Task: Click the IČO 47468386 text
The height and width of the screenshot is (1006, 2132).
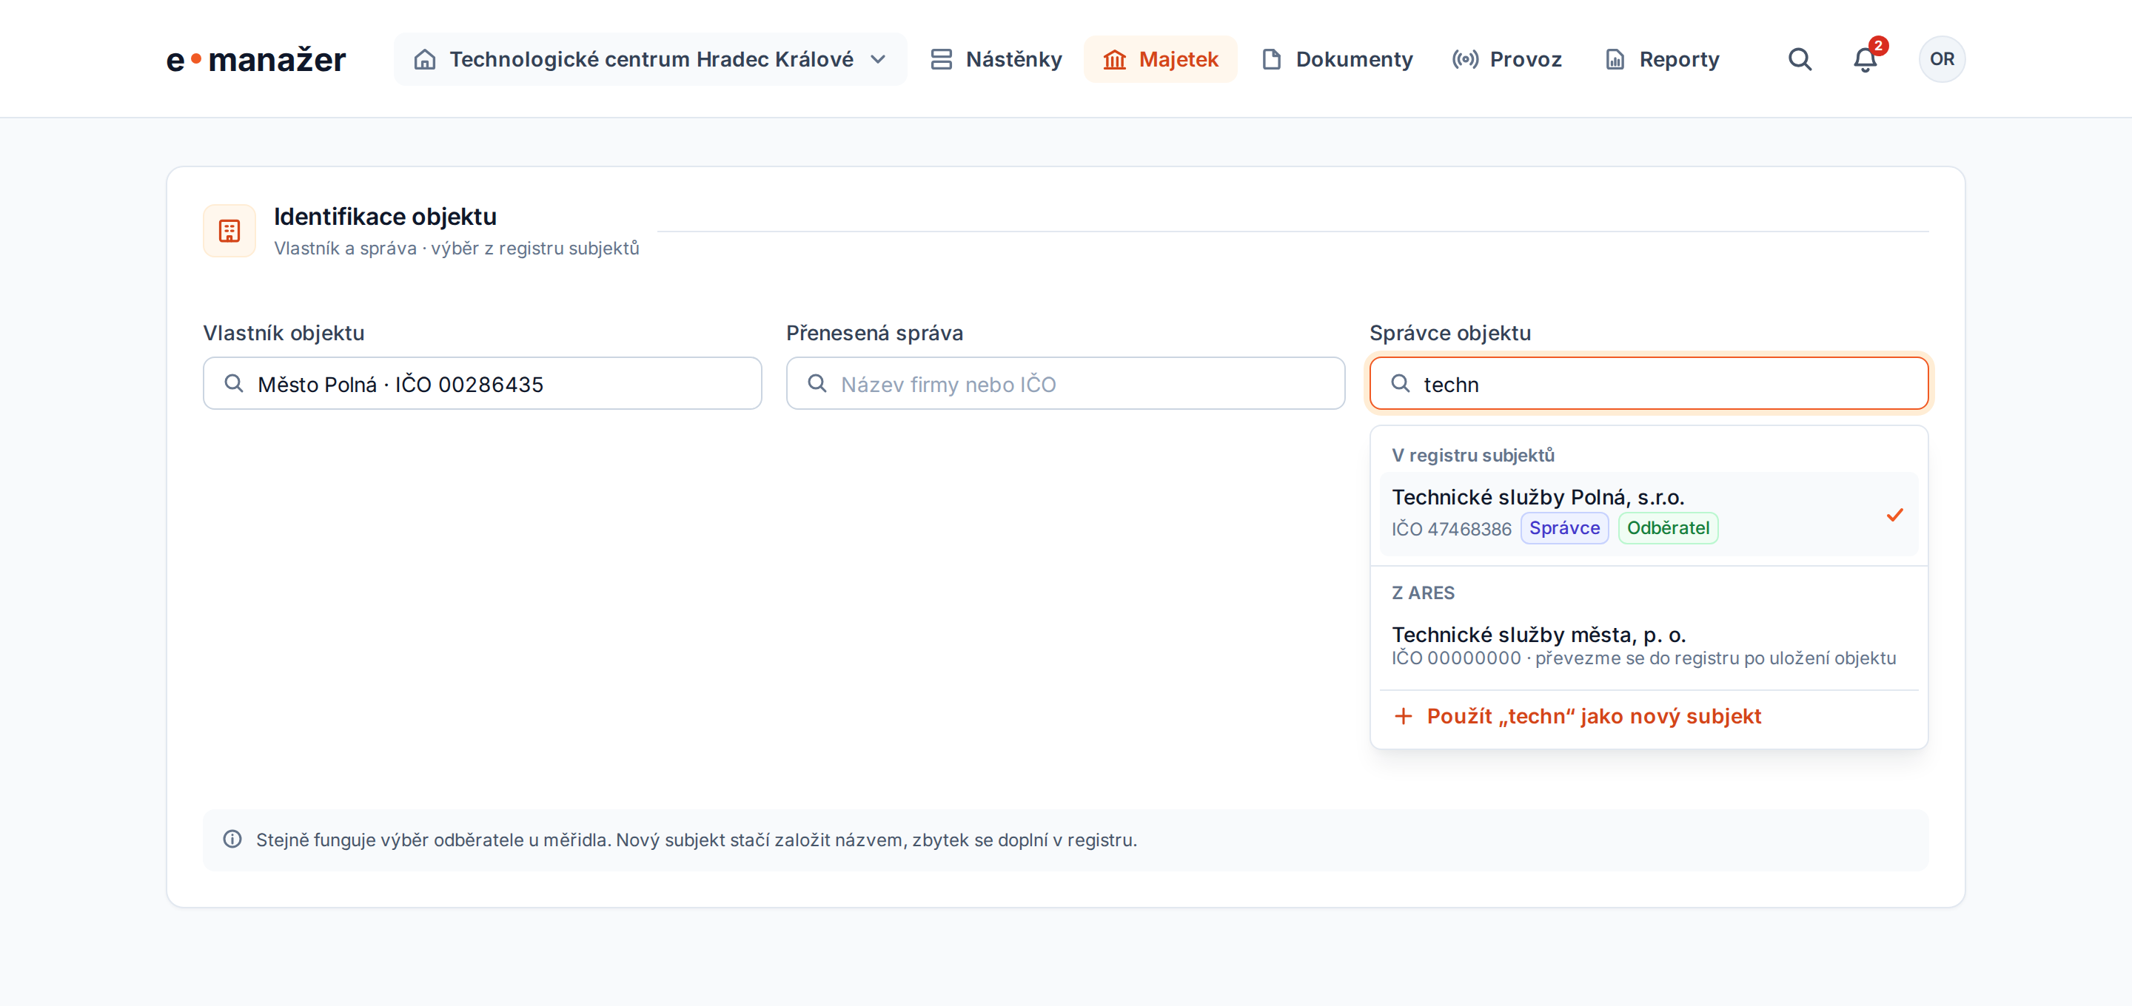Action: [x=1452, y=530]
